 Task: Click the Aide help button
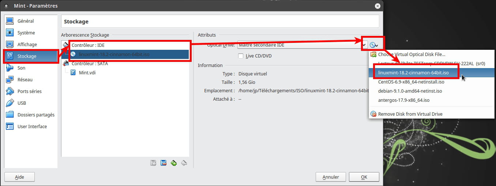[x=19, y=177]
